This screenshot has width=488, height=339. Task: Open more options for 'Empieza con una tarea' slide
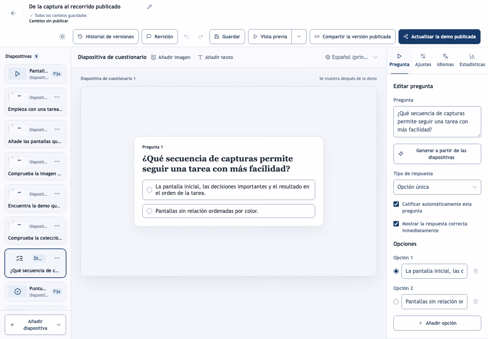point(57,97)
